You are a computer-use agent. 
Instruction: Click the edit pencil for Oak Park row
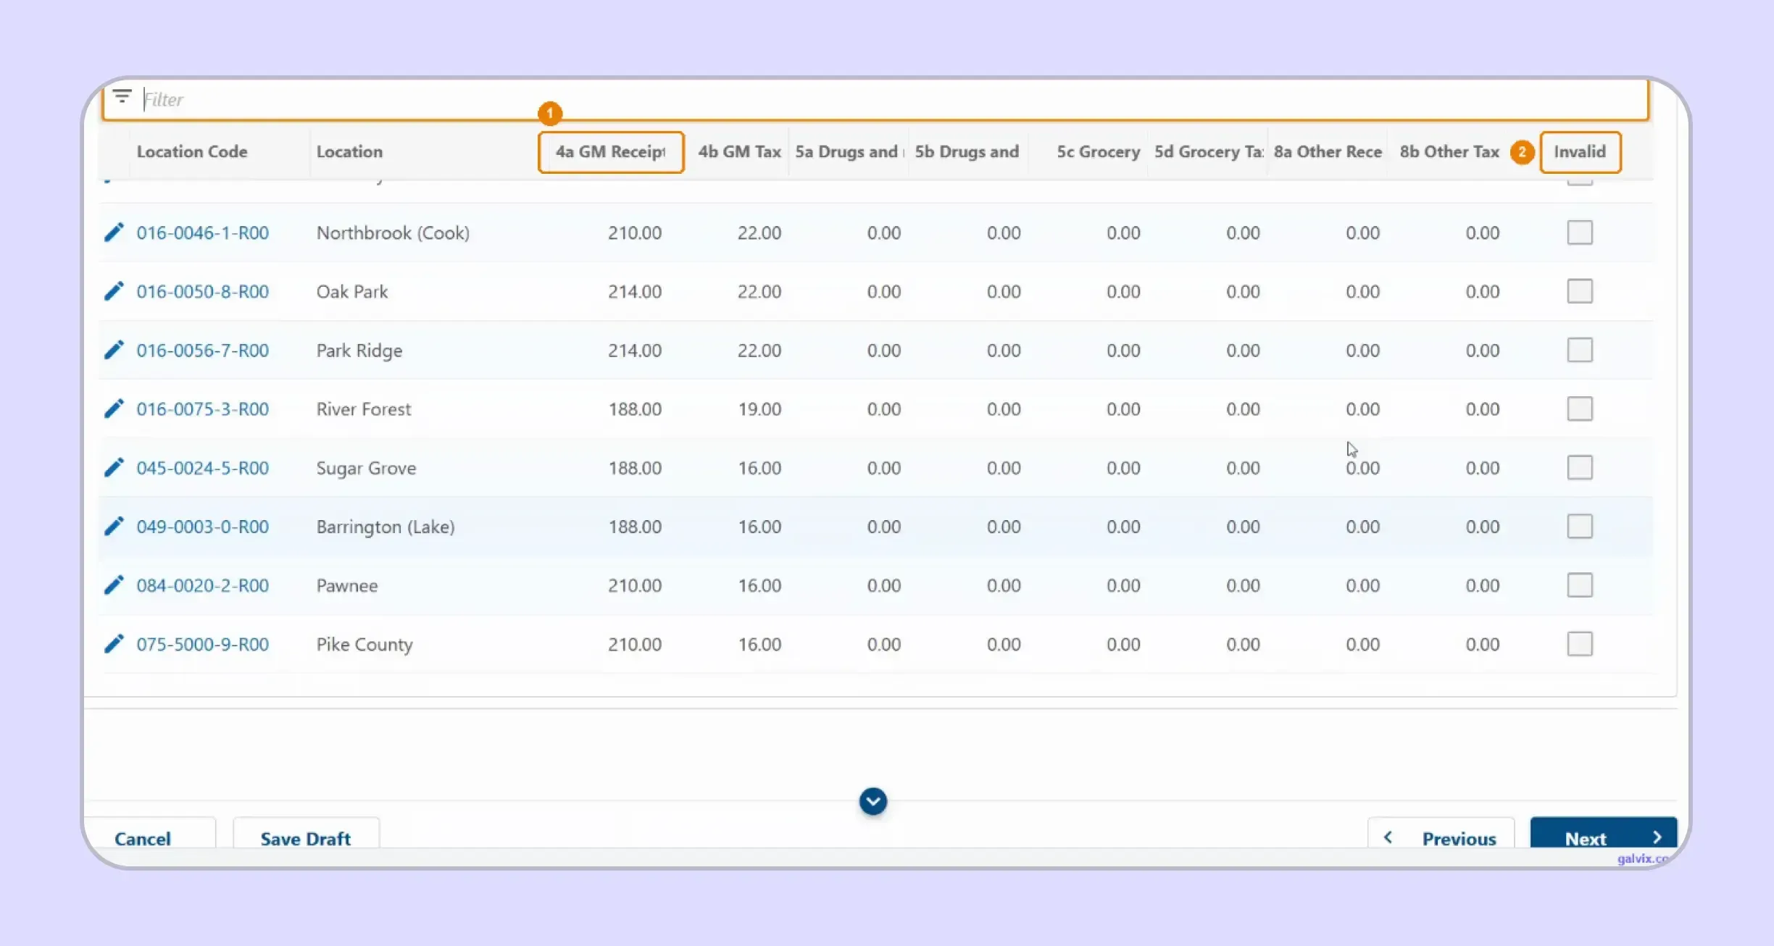coord(114,291)
